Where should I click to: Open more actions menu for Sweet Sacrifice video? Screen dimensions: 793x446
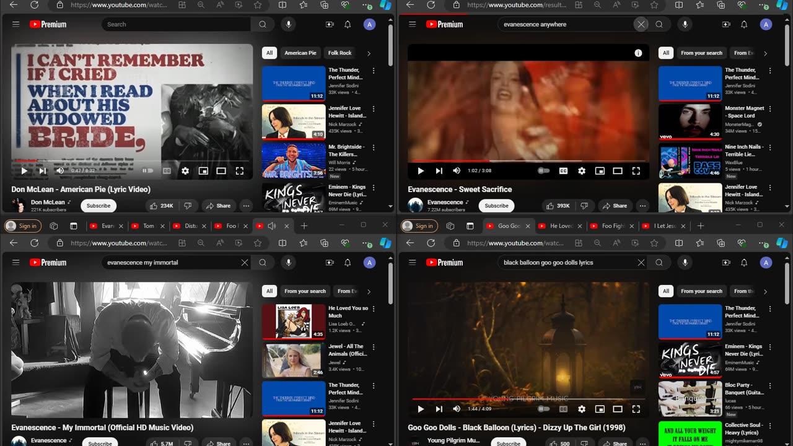pos(642,206)
